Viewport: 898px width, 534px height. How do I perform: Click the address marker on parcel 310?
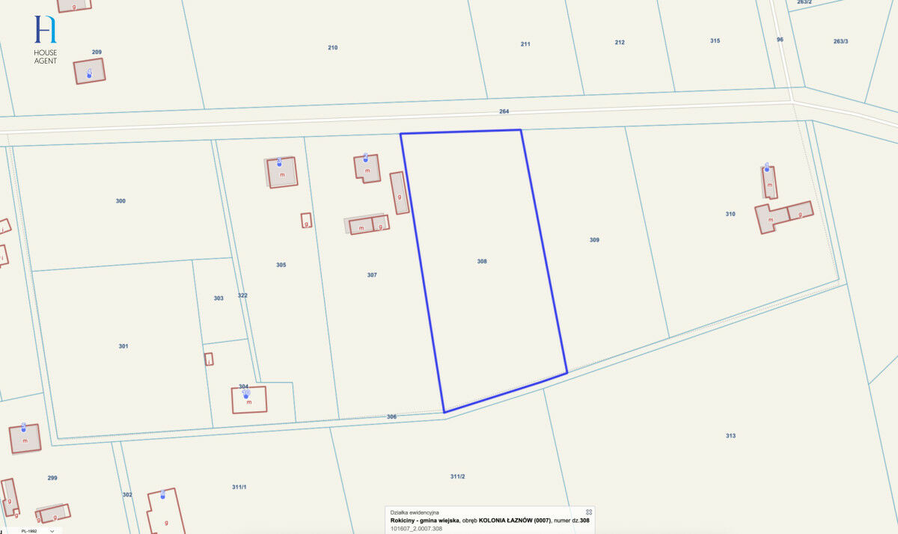tap(766, 168)
